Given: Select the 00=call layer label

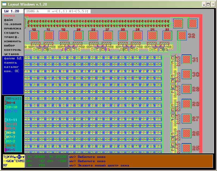Looking at the screenshot, I should click(x=14, y=99).
